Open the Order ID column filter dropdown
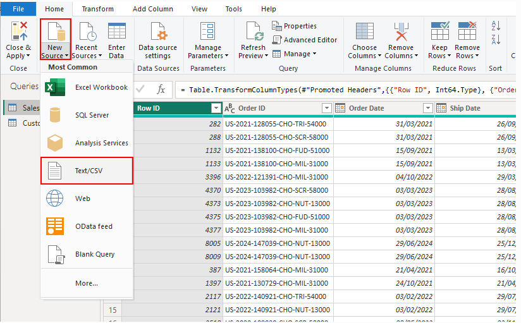 (x=327, y=108)
